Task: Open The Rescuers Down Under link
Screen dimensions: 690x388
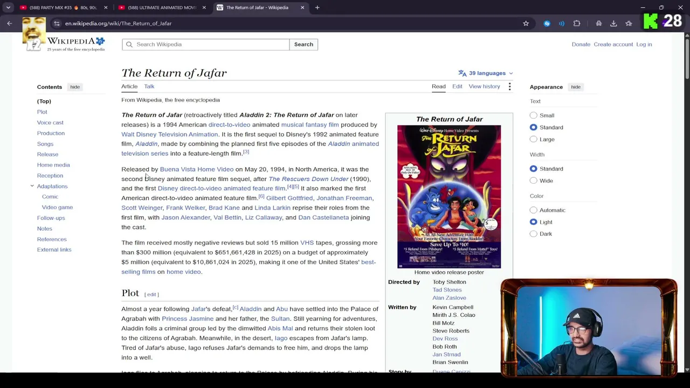Action: pos(308,179)
